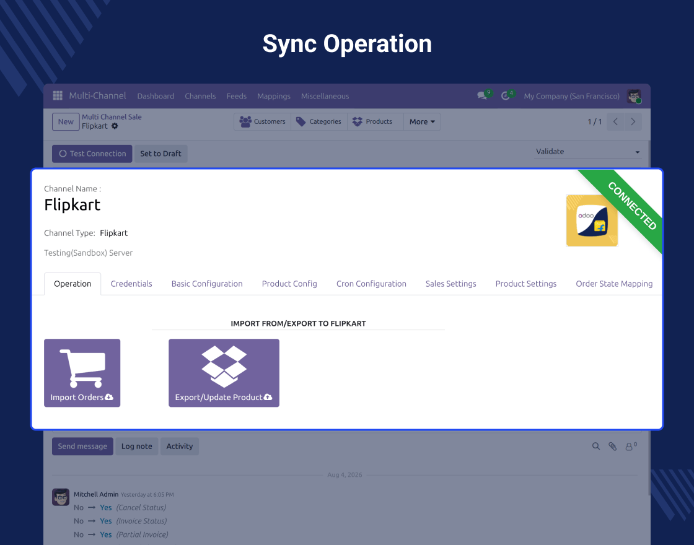The height and width of the screenshot is (545, 694).
Task: Open the Categories tag stat button
Action: [319, 121]
